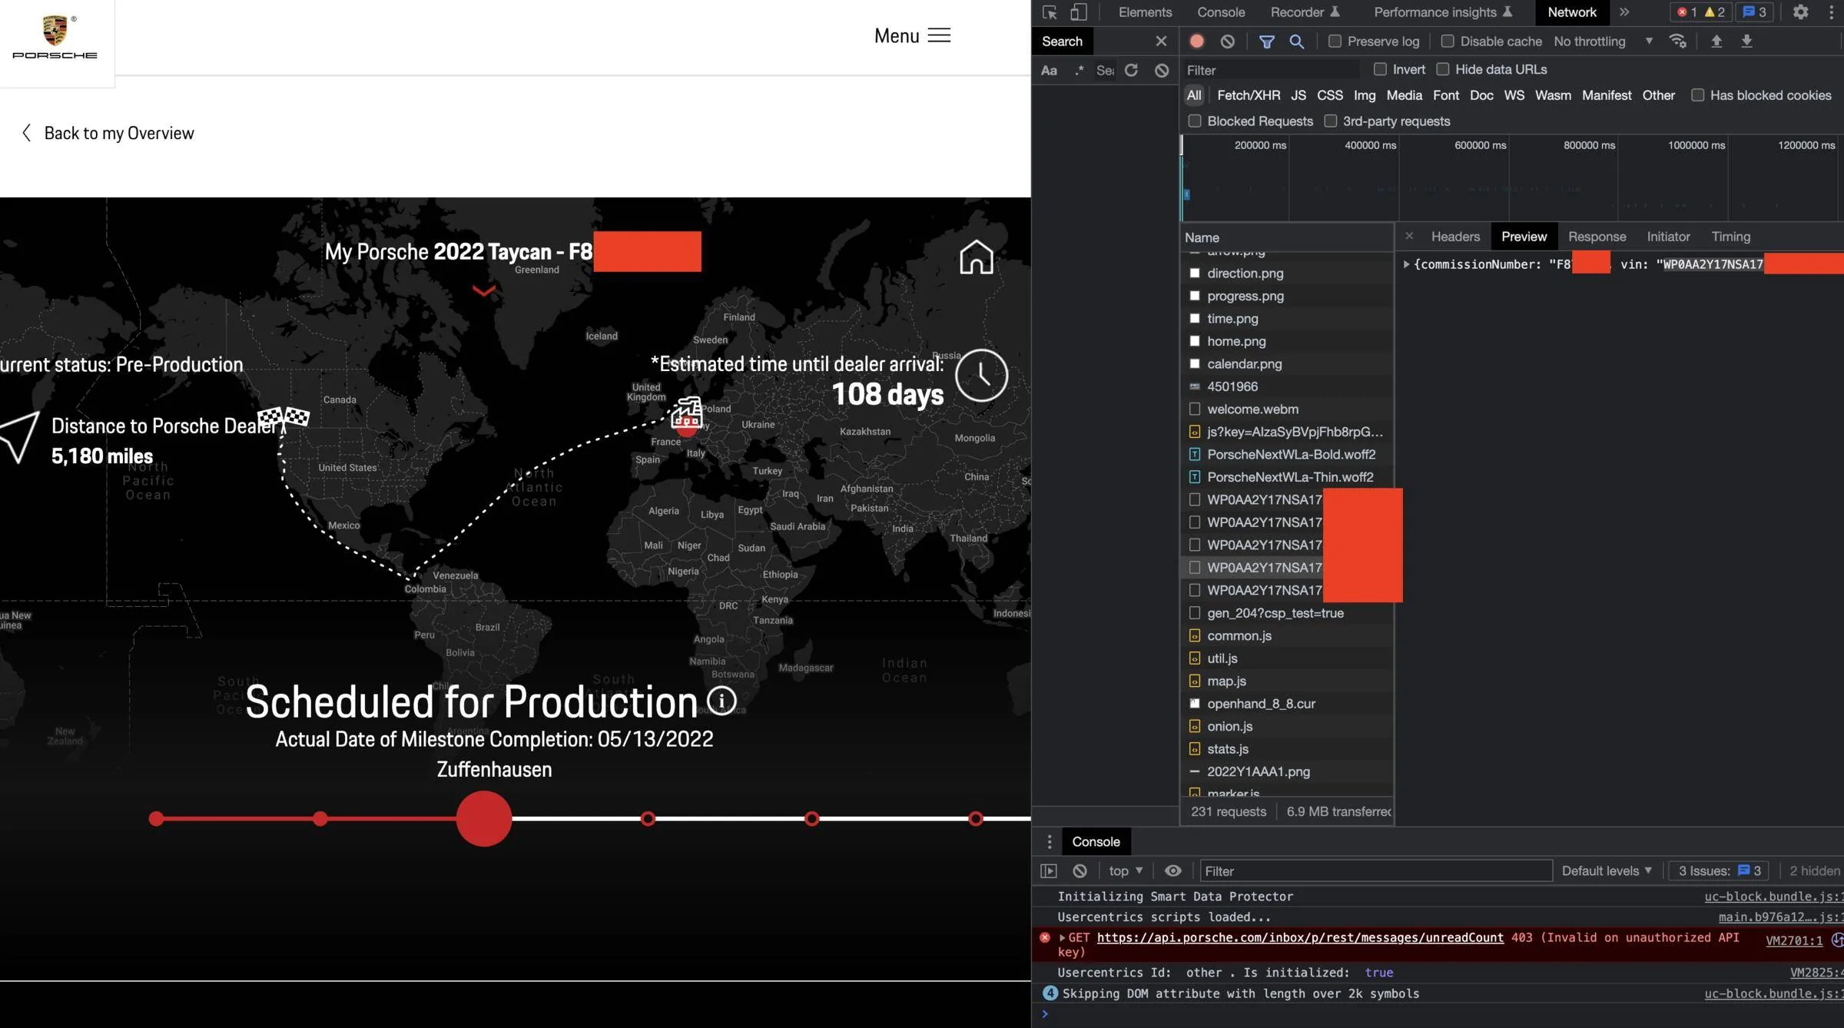1844x1028 pixels.
Task: Open the Recorder tab
Action: click(x=1305, y=12)
